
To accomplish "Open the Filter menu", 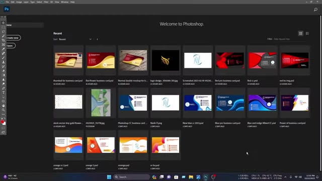I will point(46,2).
